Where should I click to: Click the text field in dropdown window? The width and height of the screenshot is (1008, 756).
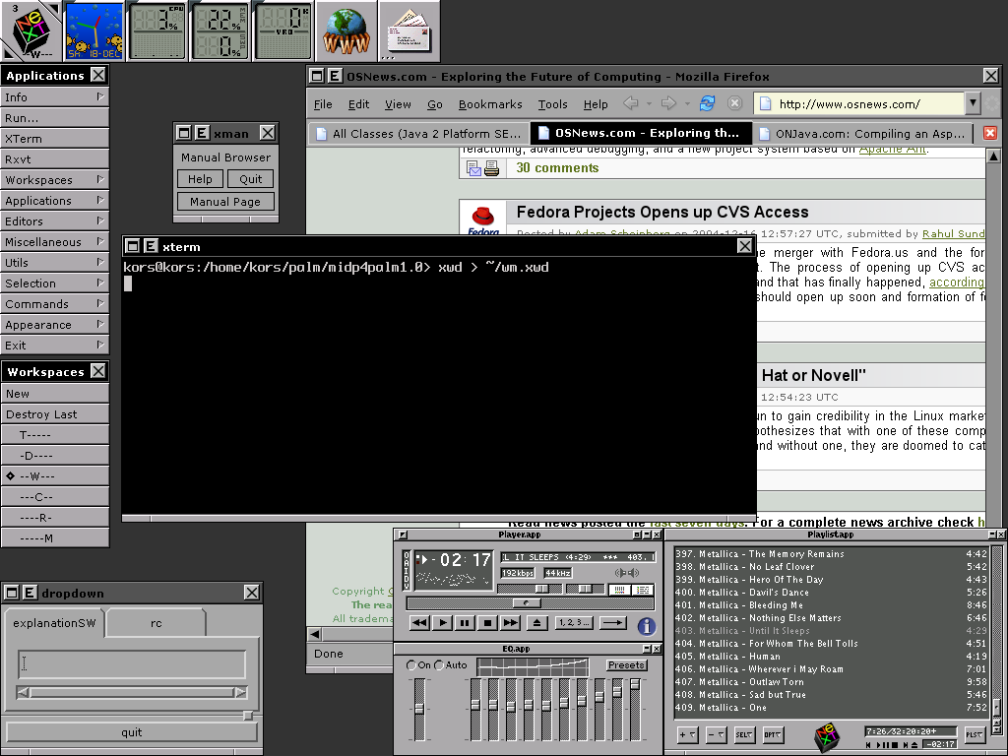132,664
